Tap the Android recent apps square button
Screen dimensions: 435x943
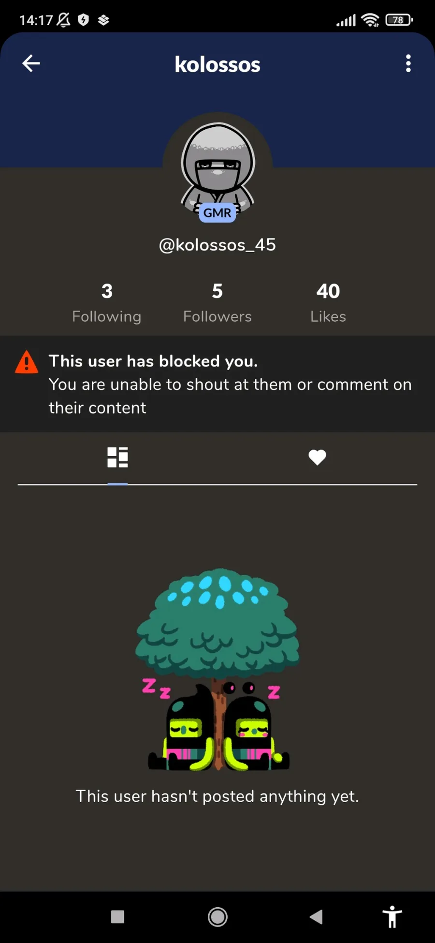pos(117,917)
